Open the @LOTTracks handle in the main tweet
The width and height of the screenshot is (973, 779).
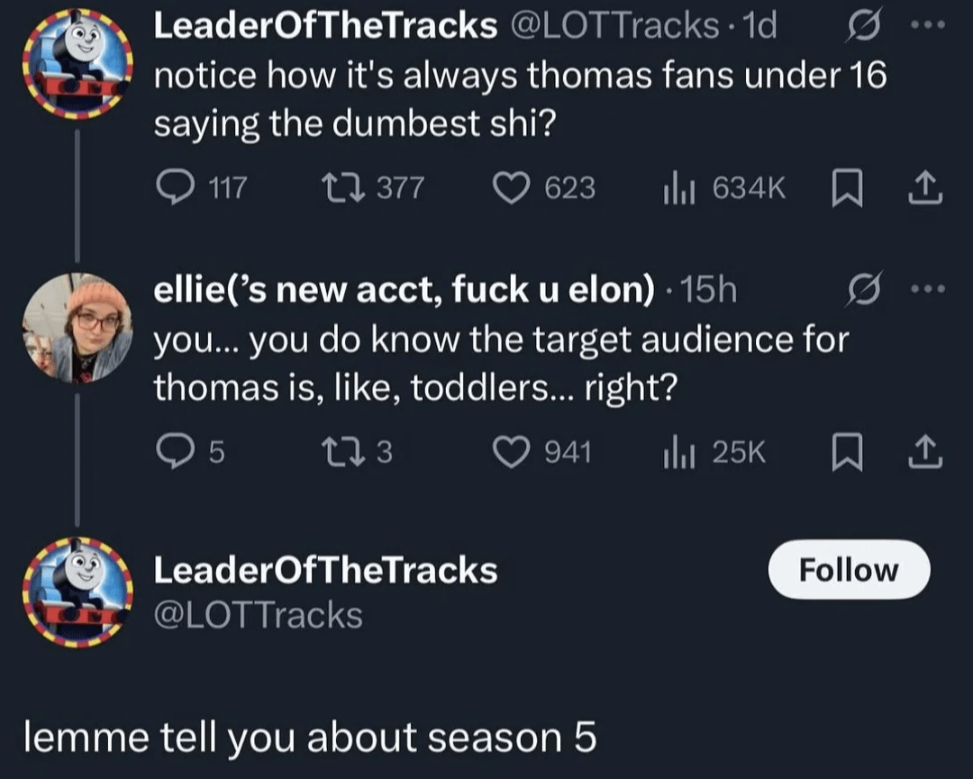259,616
